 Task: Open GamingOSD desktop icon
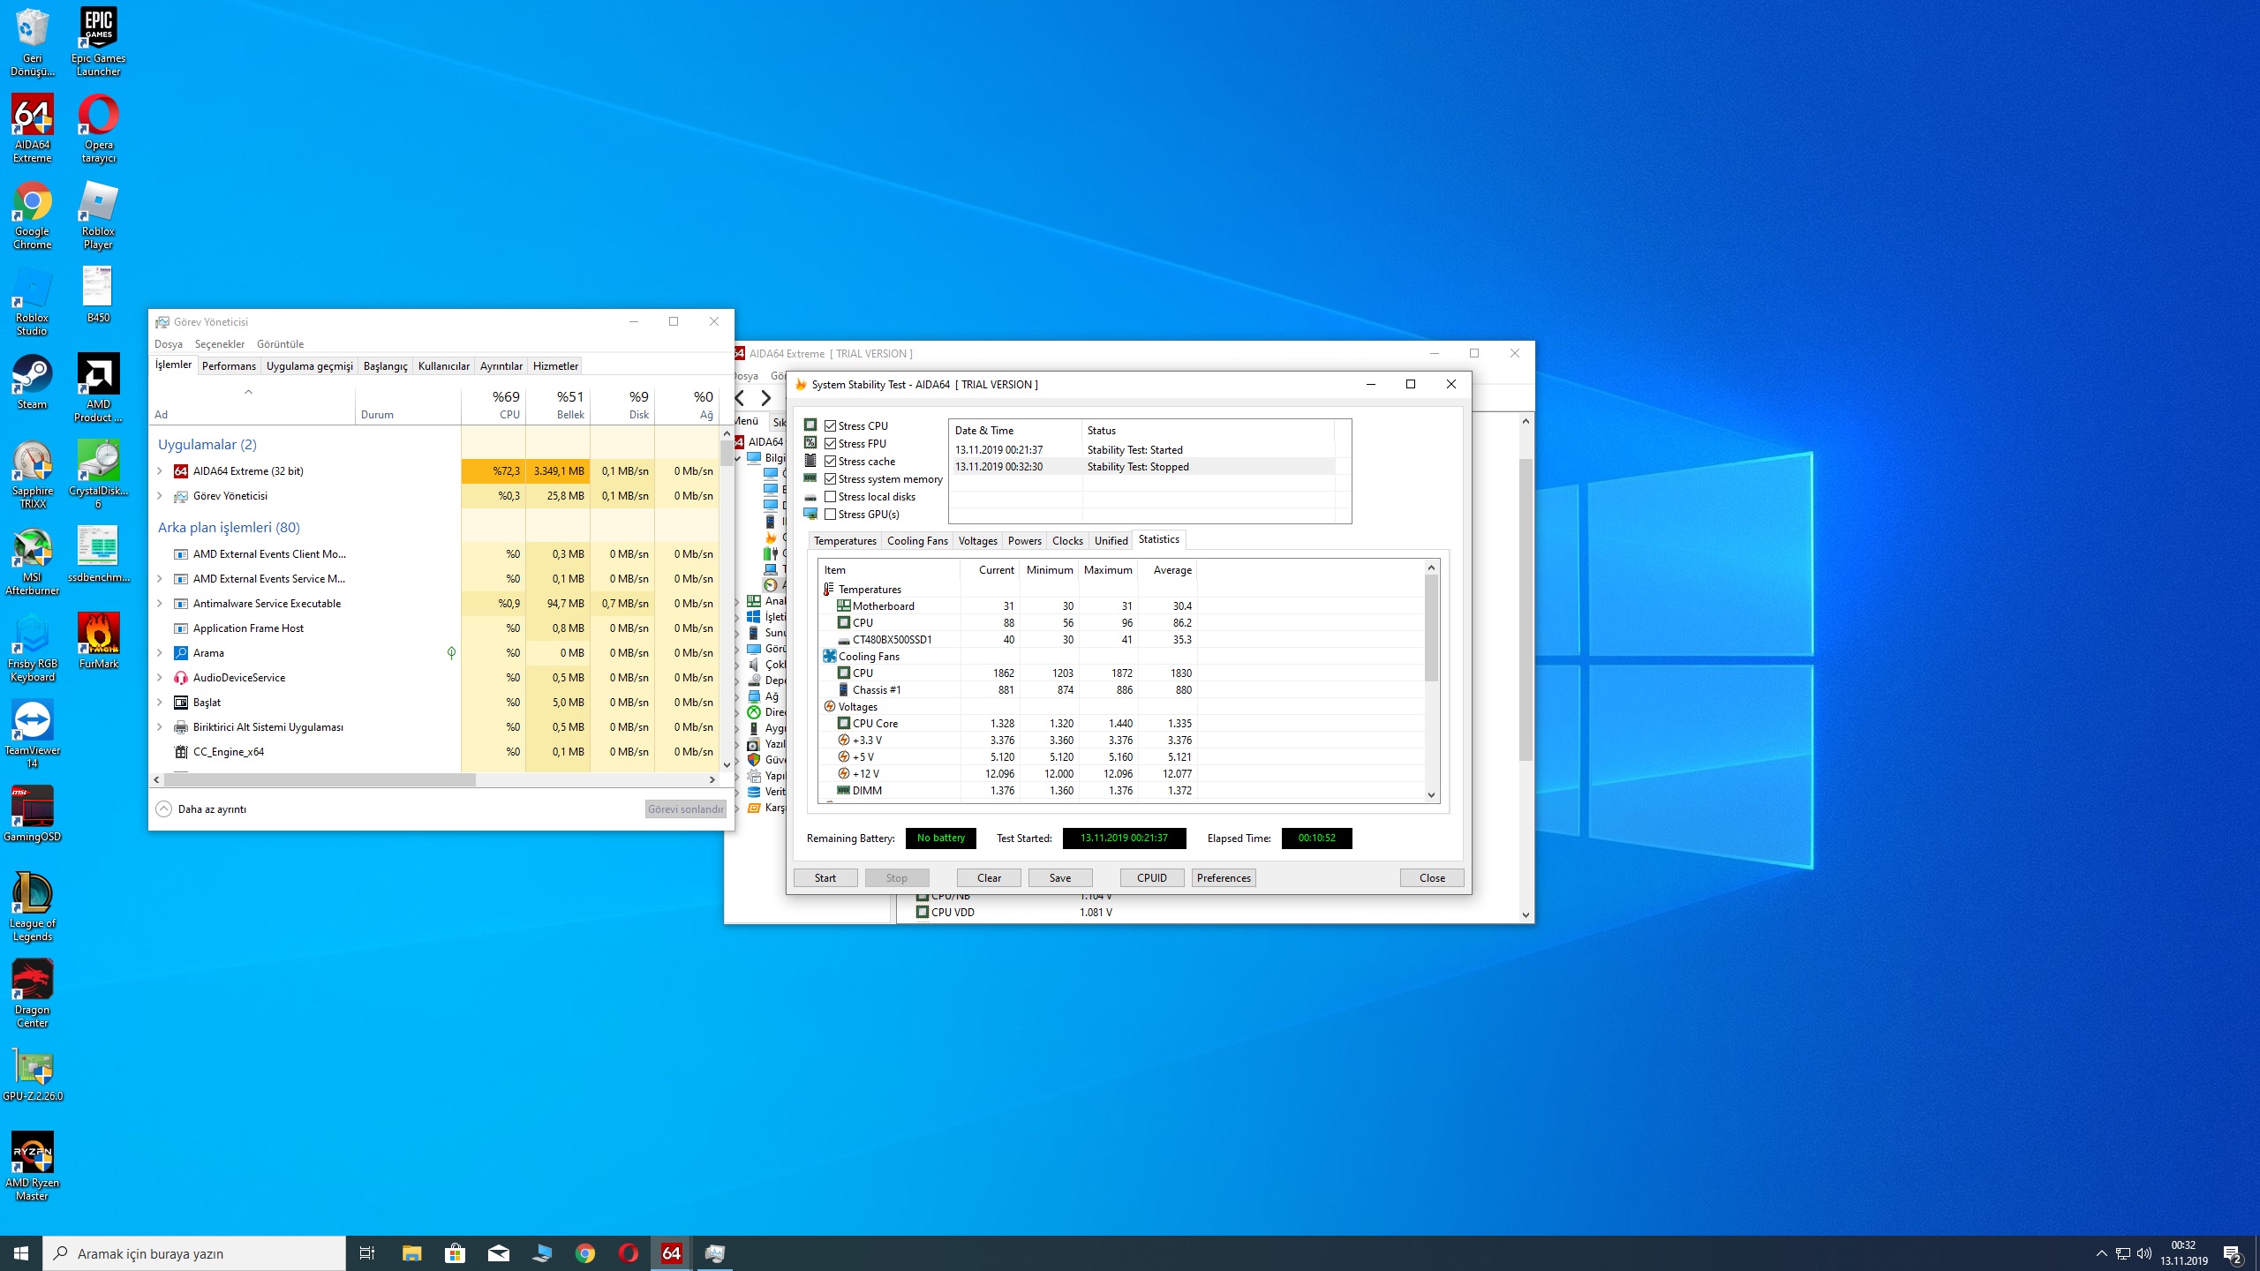(33, 814)
